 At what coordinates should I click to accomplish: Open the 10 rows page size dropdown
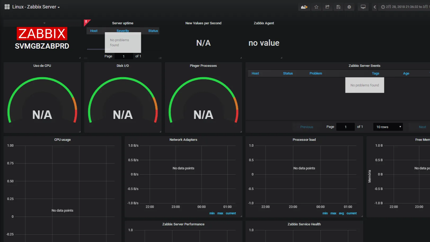coord(388,127)
